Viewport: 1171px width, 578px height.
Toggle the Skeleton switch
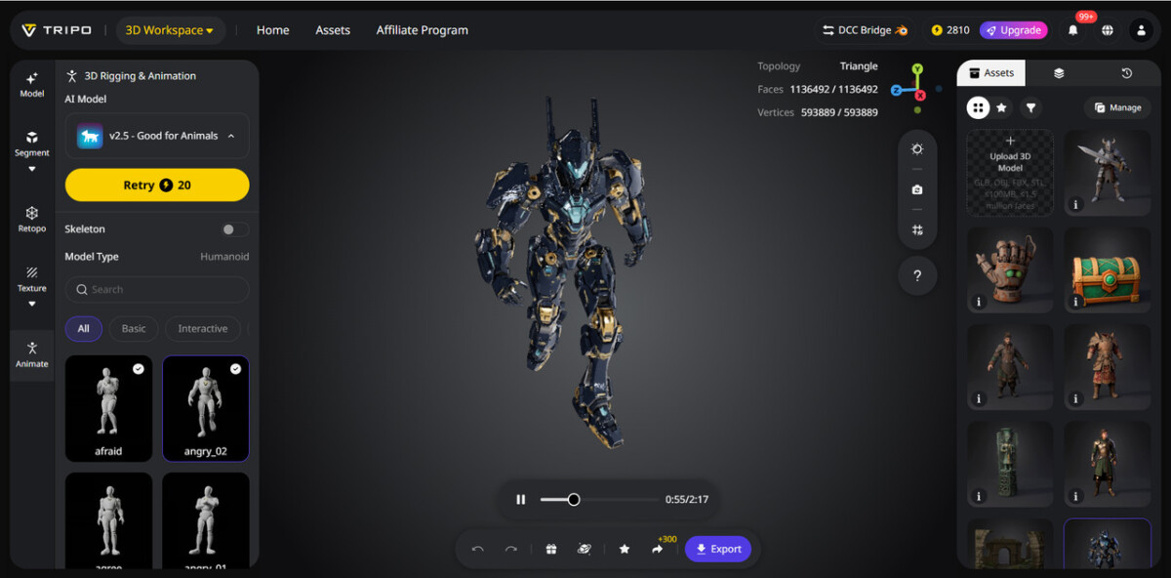click(x=234, y=229)
